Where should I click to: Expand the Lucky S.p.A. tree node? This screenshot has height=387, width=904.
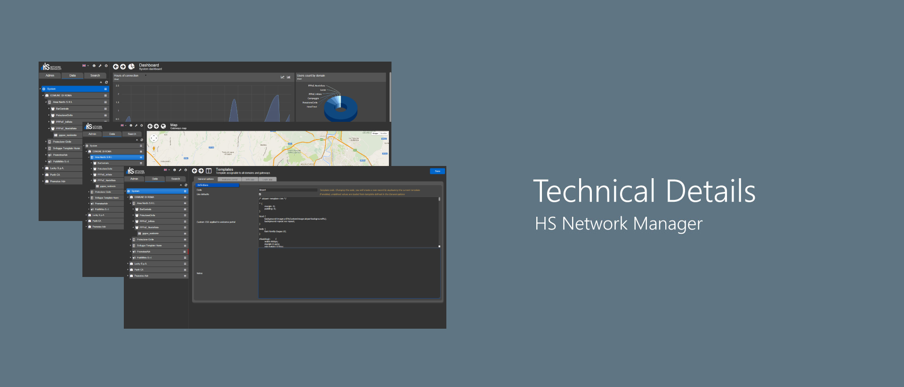128,264
